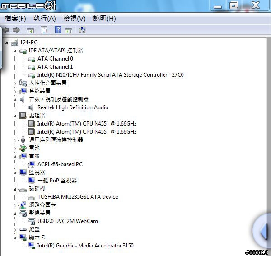Viewport: 271px width, 256px height.
Task: Open the Properties toolbar icon
Action: coord(44,30)
